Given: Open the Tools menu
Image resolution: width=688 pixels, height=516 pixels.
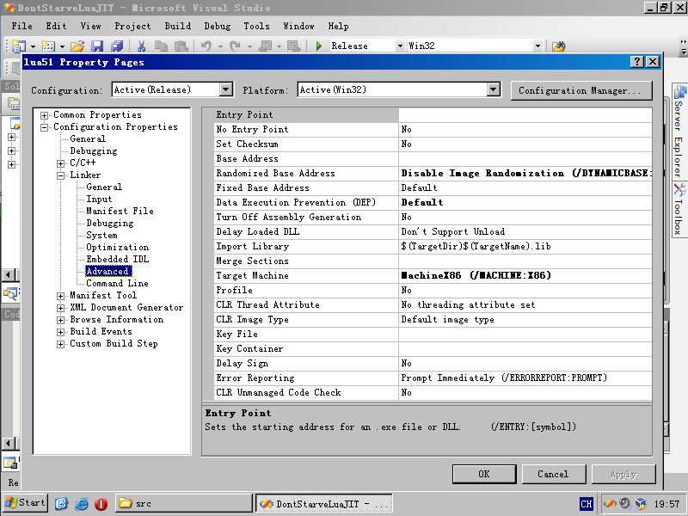Looking at the screenshot, I should pos(256,26).
